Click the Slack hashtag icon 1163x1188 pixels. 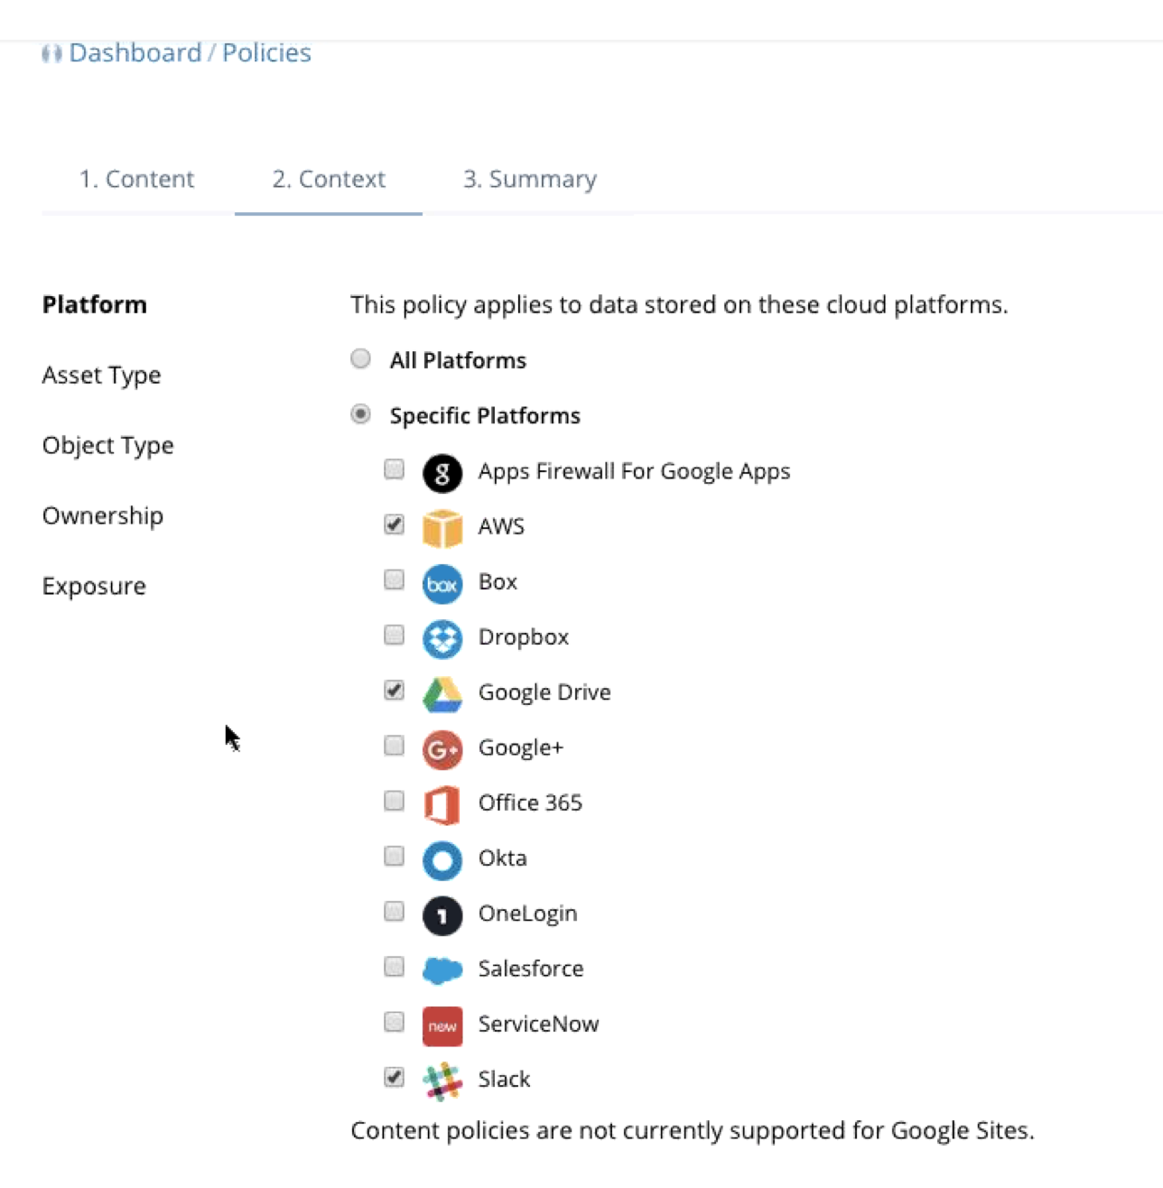tap(442, 1081)
